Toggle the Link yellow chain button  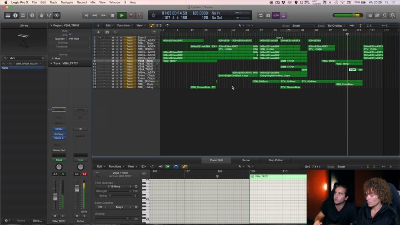pos(185,167)
